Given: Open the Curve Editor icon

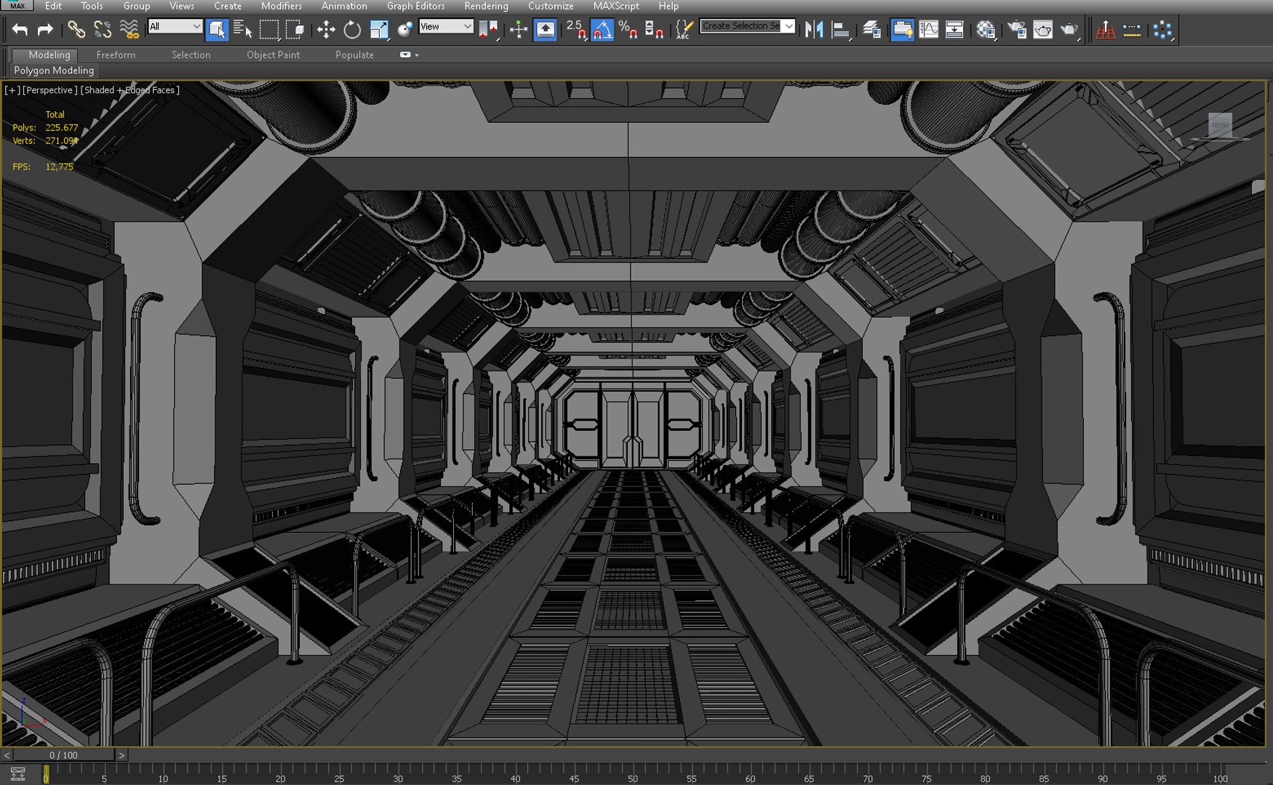Looking at the screenshot, I should (x=928, y=30).
